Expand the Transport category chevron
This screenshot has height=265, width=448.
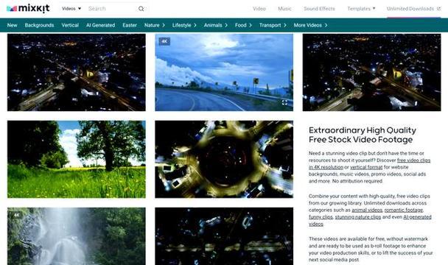coord(285,25)
